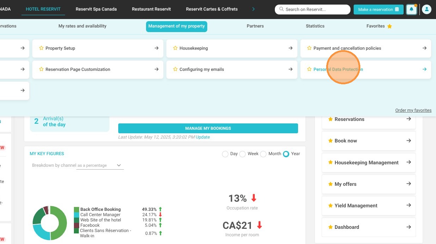Screen dimensions: 436x244
Task: Click cyan Call Center Manager legend swatch
Action: (76, 215)
